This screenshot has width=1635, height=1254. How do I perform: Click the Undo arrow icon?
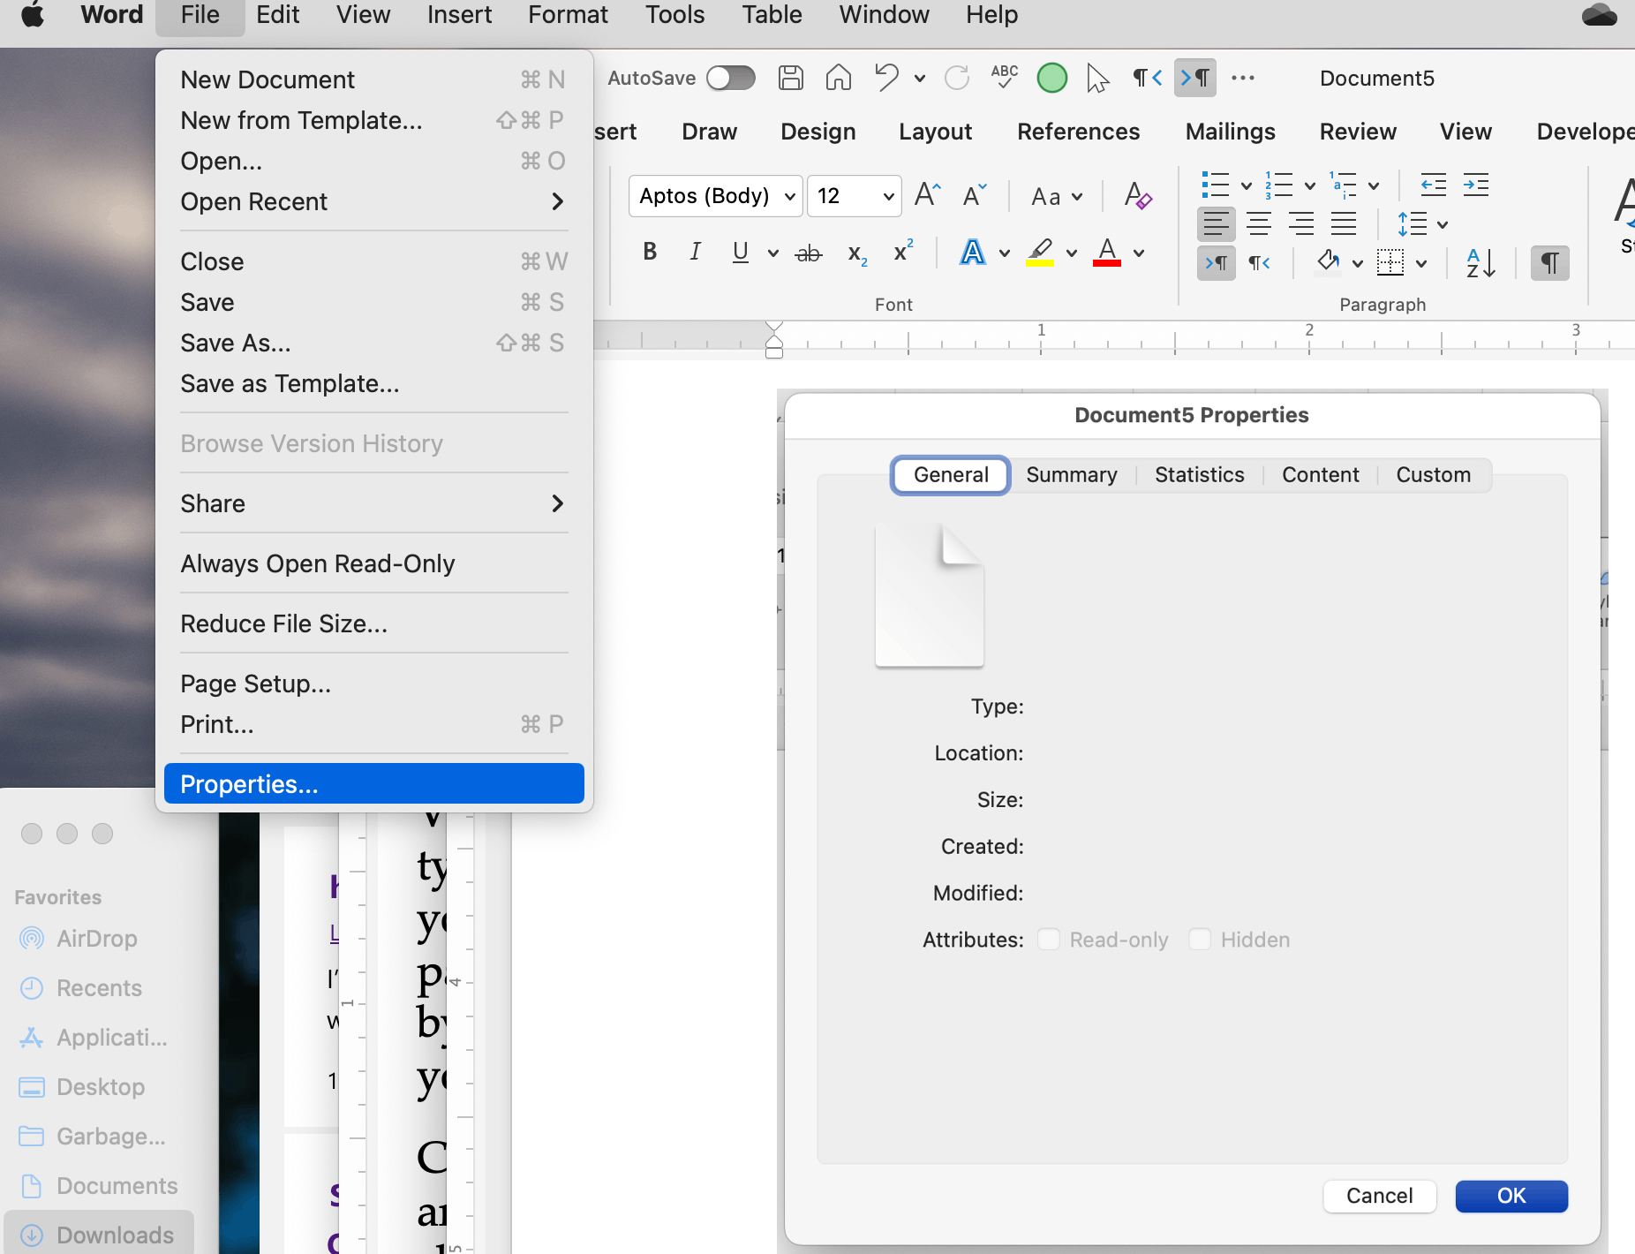[x=886, y=78]
